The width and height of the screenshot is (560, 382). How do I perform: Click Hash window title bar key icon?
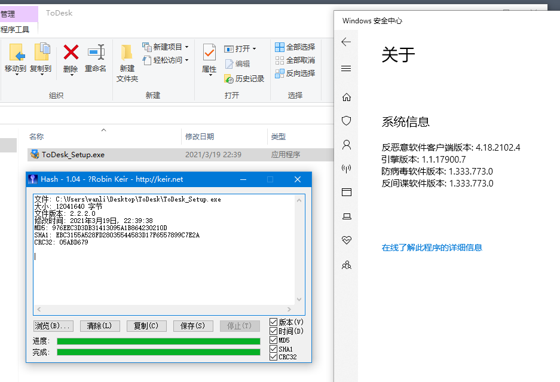coord(33,179)
